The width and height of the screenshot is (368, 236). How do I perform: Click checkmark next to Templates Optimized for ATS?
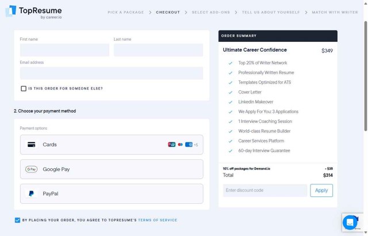click(231, 83)
